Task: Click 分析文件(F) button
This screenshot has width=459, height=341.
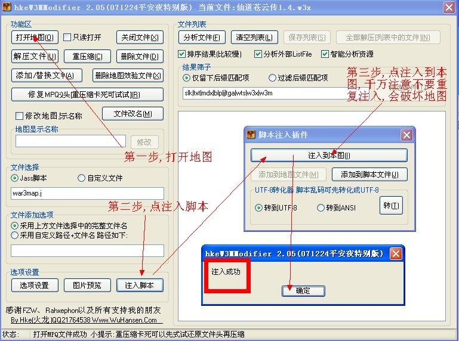Action: click(x=202, y=38)
